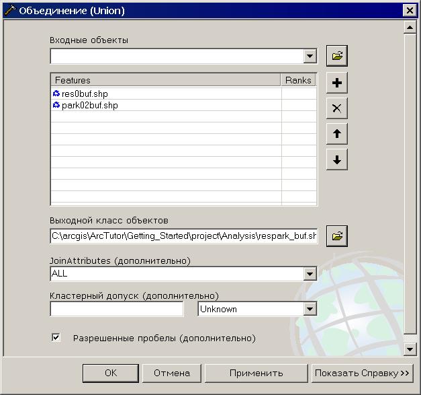Click the hammer icon in the title bar
Screen dimensions: 421x395
tap(10, 11)
